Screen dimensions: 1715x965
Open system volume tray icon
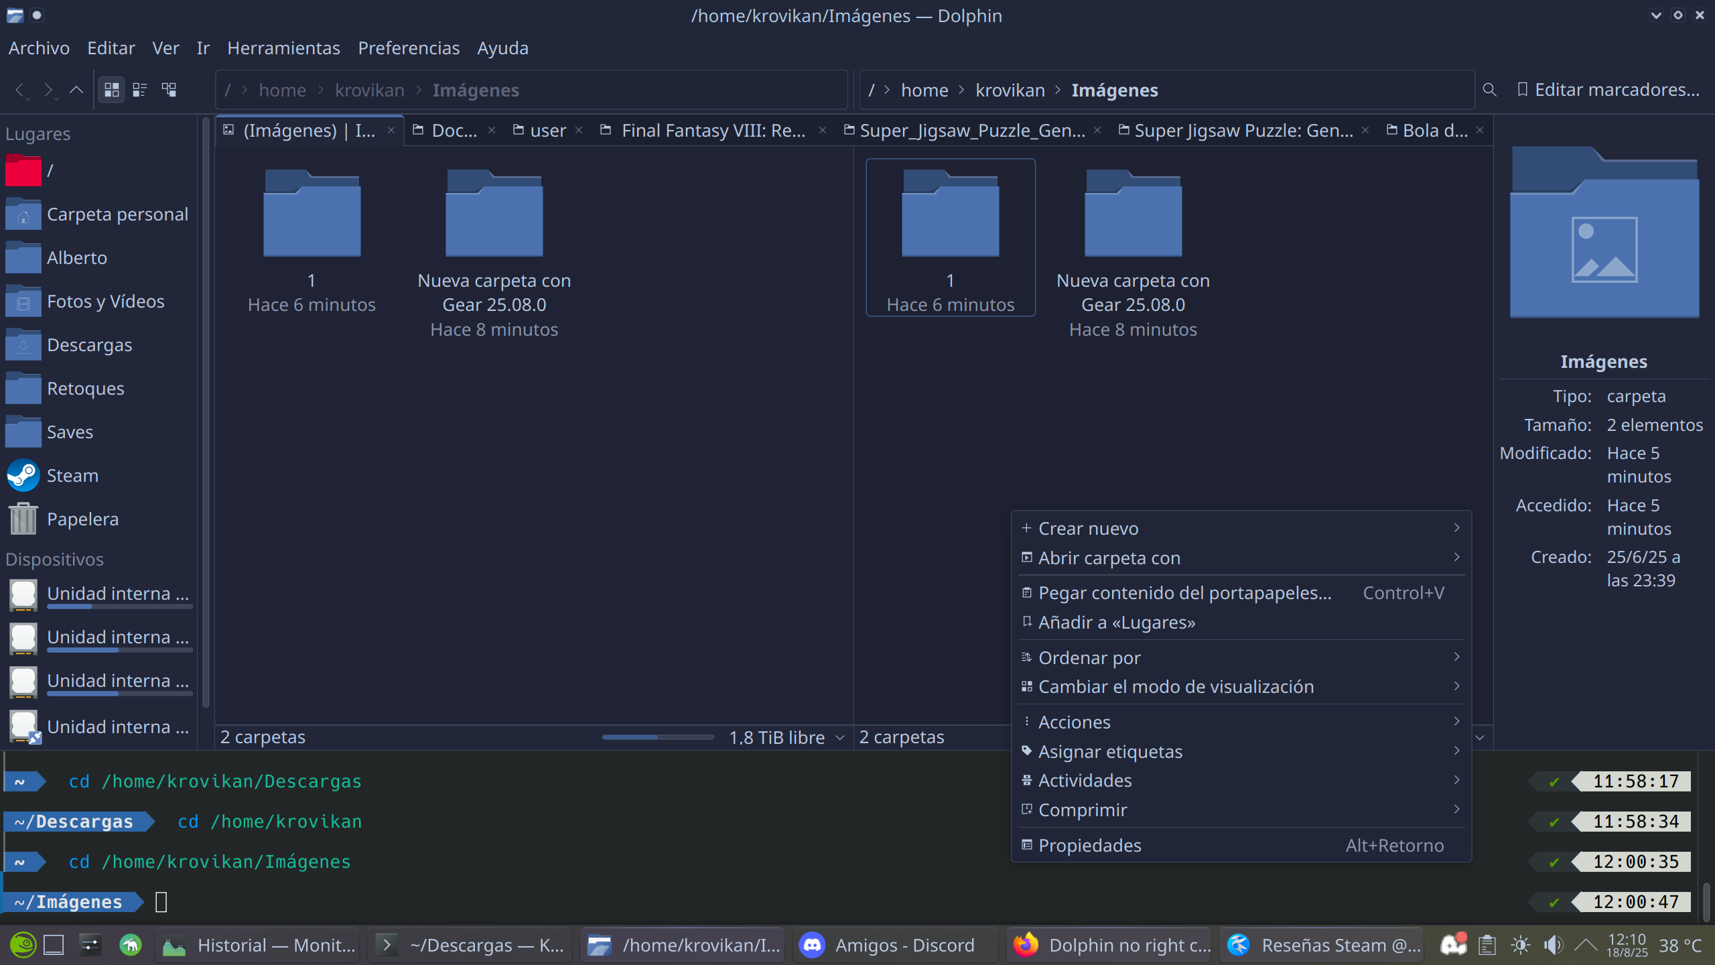1552,945
